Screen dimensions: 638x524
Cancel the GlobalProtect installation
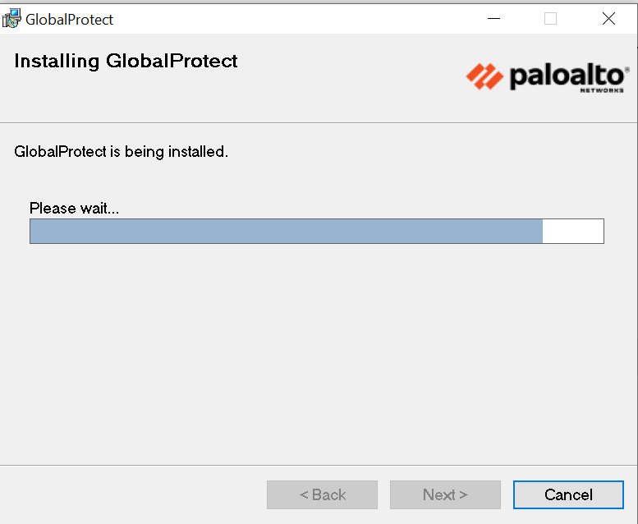point(568,494)
